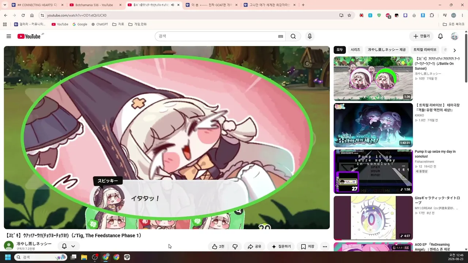Select the 트릭컬 리바이브 filter chip
The image size is (468, 263).
click(425, 50)
